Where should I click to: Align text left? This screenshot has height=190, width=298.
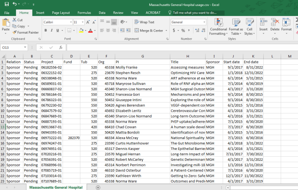click(102, 31)
